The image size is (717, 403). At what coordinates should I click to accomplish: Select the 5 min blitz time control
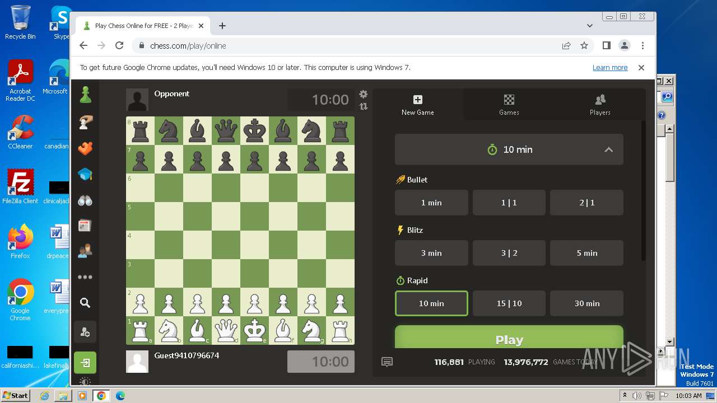pos(587,253)
